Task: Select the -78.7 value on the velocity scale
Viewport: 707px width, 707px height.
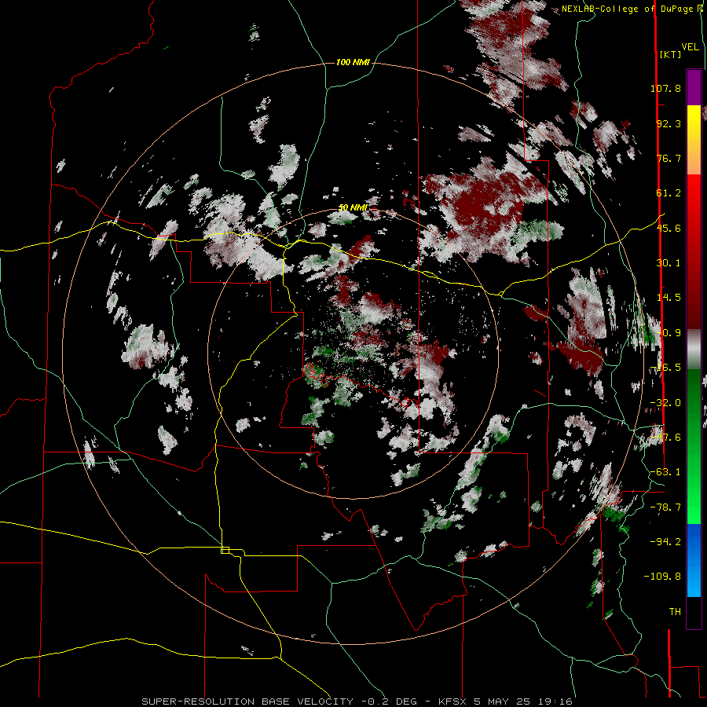Action: (x=665, y=507)
